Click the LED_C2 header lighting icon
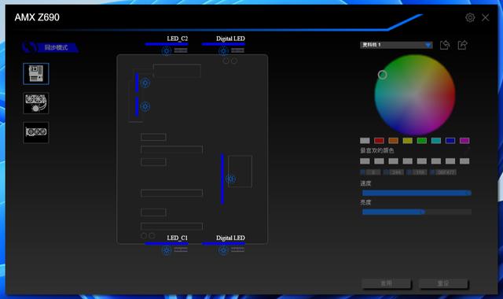The height and width of the screenshot is (299, 503). [166, 50]
